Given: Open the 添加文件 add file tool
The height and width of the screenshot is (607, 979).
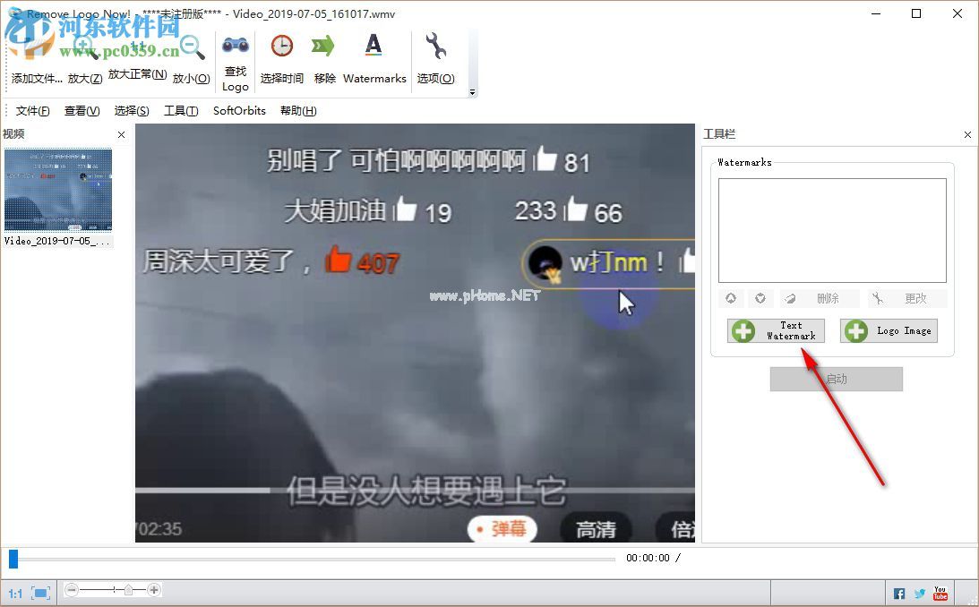Looking at the screenshot, I should [34, 54].
